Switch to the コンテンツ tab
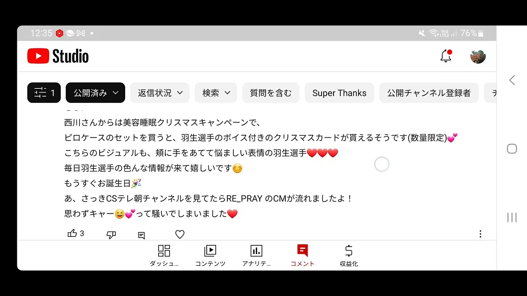 point(210,256)
